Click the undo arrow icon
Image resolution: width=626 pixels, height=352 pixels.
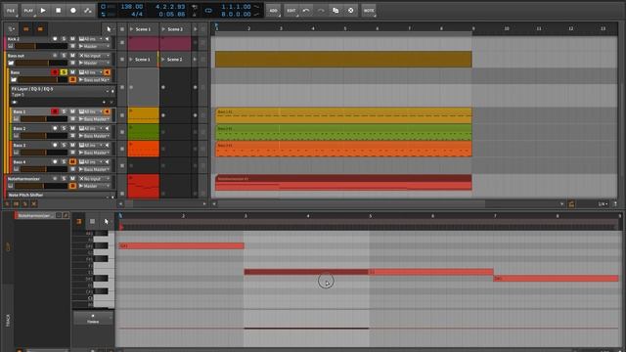pyautogui.click(x=306, y=11)
